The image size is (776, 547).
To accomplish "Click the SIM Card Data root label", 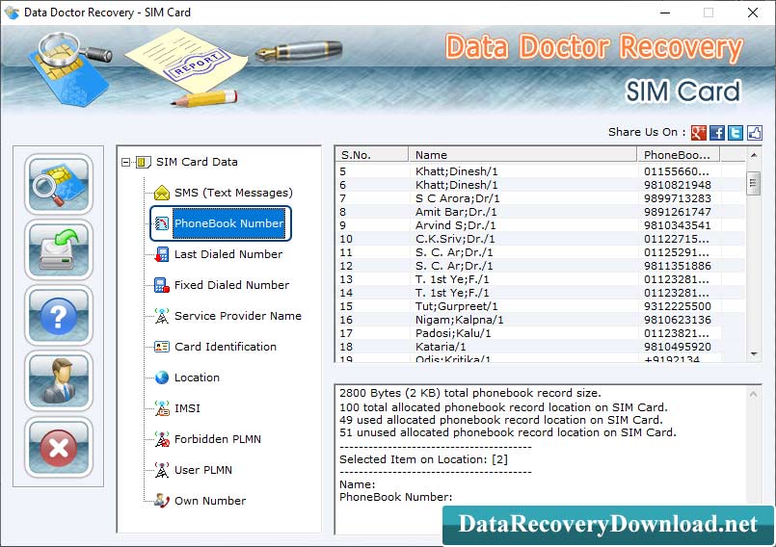I will point(197,162).
